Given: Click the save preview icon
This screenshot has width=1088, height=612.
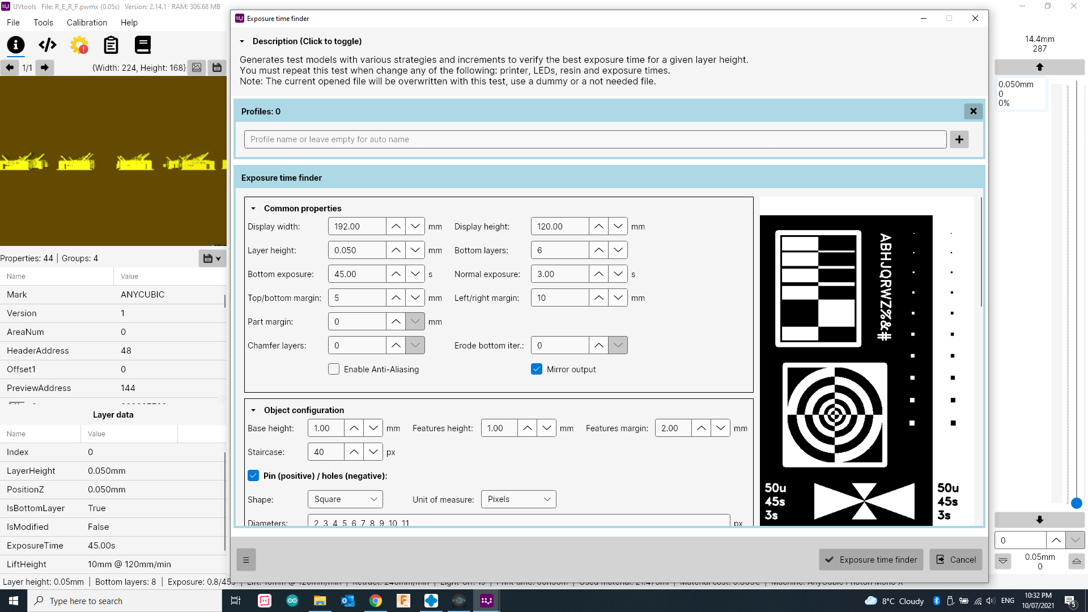Looking at the screenshot, I should coord(217,67).
